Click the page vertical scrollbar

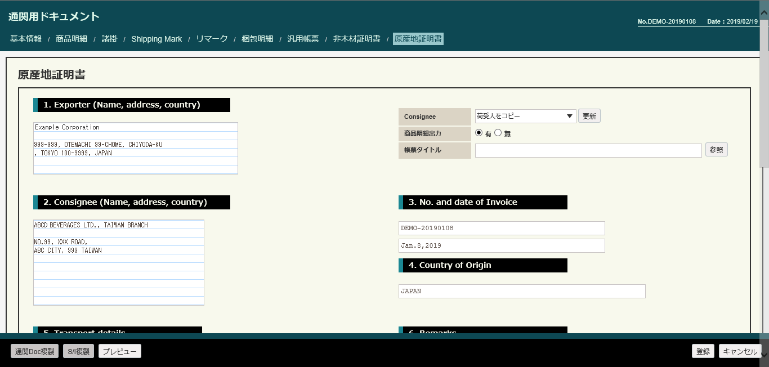tap(764, 169)
